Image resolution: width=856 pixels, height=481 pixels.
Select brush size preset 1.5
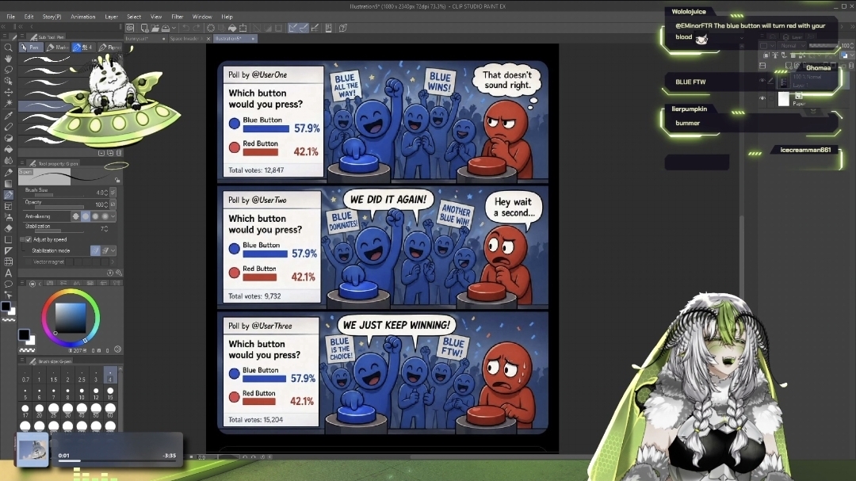[x=54, y=376]
